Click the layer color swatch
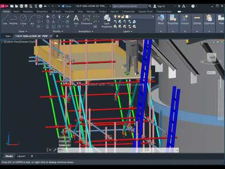 [x=127, y=16]
